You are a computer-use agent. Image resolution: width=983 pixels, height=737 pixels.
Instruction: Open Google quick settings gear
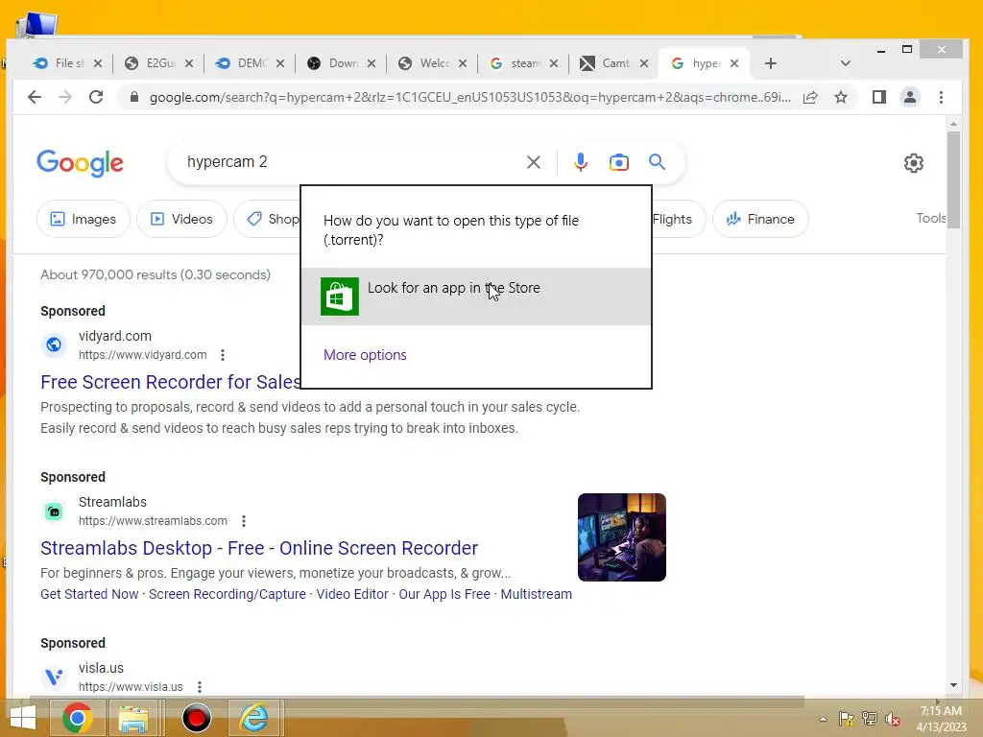pyautogui.click(x=914, y=163)
